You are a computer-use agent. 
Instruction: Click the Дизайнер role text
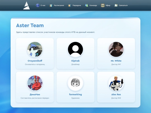(75, 64)
